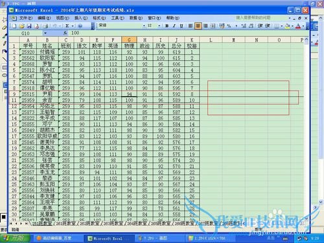Click the 姓名 header cell
This screenshot has width=324, height=243.
tap(47, 46)
